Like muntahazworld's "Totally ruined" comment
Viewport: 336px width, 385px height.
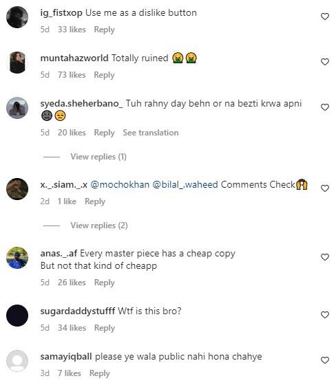click(x=325, y=62)
